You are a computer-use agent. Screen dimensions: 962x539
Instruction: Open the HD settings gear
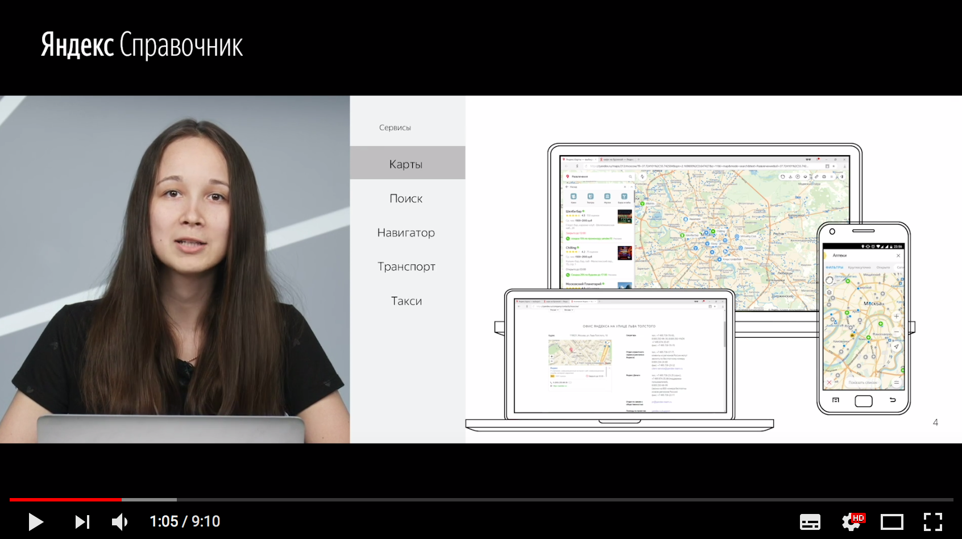pos(852,521)
